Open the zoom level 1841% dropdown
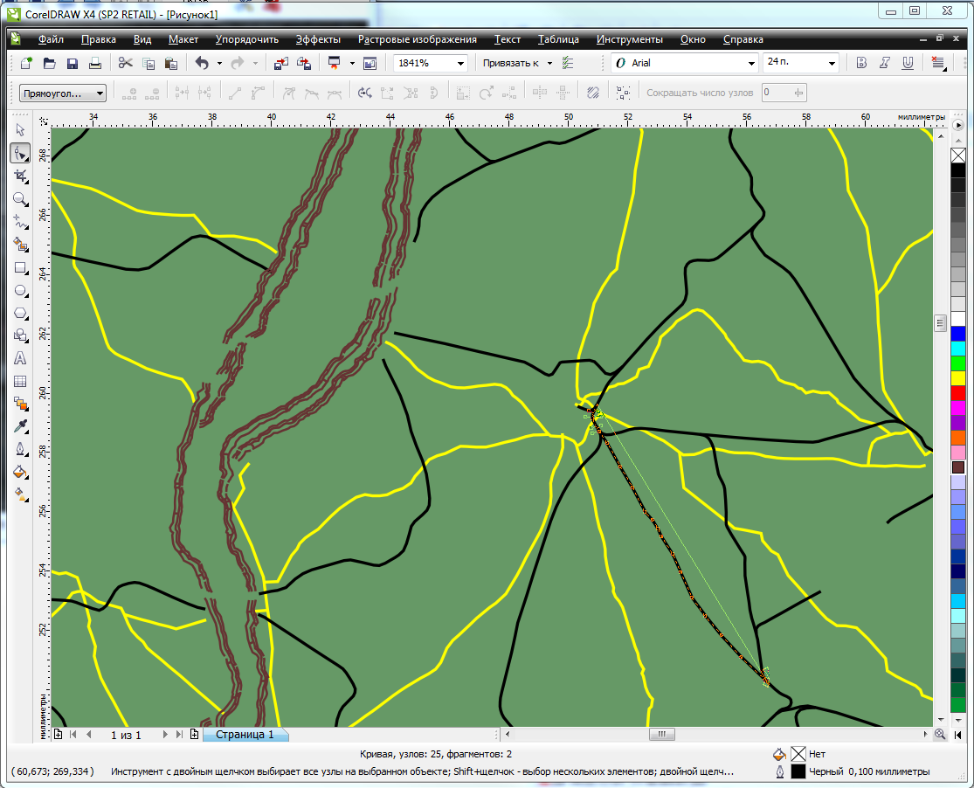The height and width of the screenshot is (788, 974). [x=460, y=64]
